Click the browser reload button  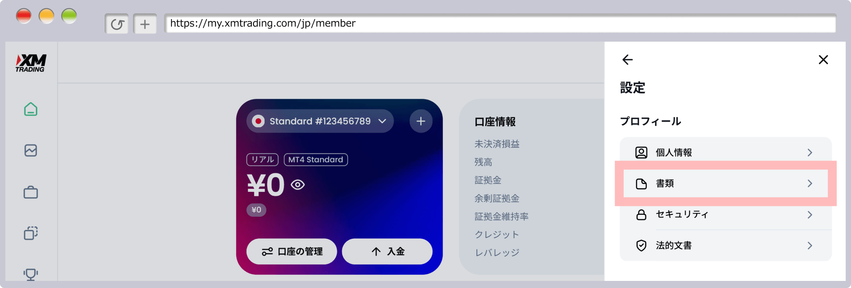point(117,24)
